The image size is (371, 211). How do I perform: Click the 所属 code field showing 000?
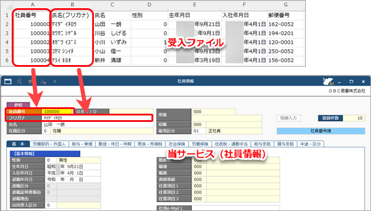[214, 111]
